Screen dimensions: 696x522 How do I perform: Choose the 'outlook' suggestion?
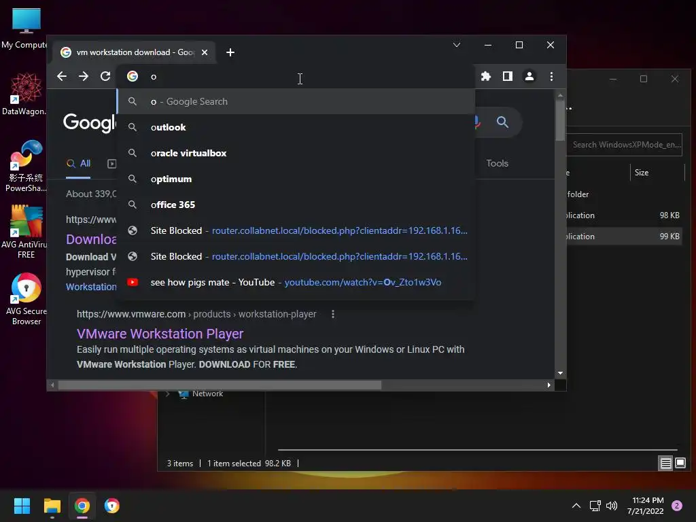tap(296, 127)
